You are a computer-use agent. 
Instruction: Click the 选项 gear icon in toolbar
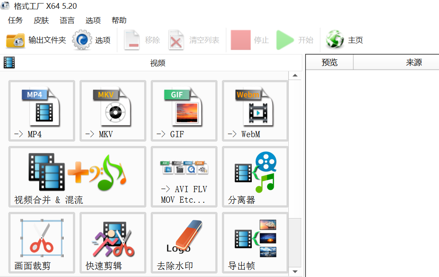point(82,40)
